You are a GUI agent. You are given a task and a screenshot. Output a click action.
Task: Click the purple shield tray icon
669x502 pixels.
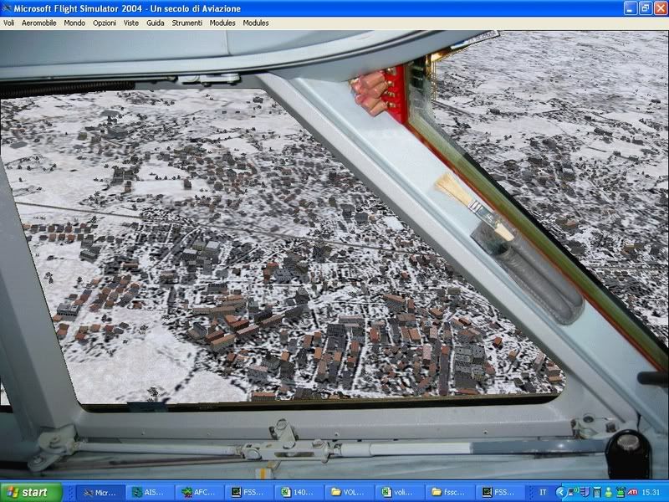click(x=585, y=492)
